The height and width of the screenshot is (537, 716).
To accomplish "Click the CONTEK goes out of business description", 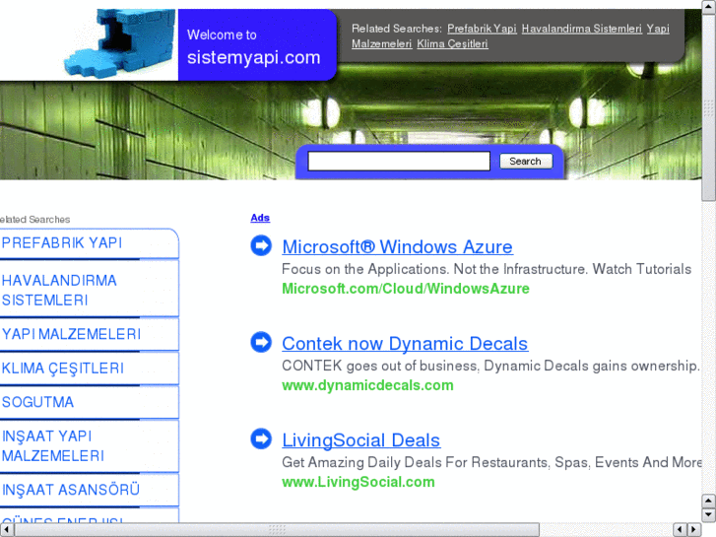I will (490, 367).
